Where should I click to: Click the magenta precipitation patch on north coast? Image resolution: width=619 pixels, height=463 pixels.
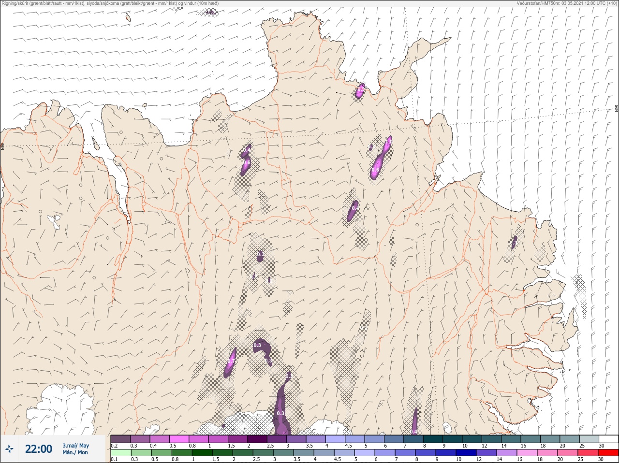click(360, 91)
